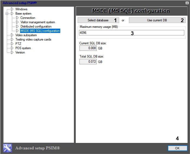
Task: Click the Visitor management system arrow icon
Action: [x=17, y=22]
